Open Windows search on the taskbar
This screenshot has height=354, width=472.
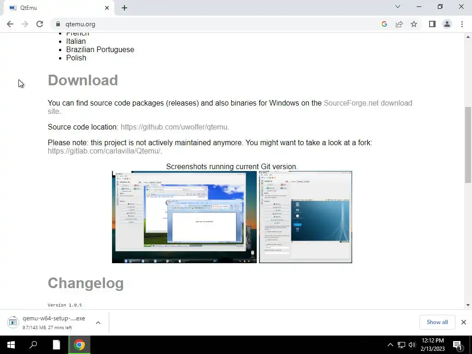pos(33,345)
